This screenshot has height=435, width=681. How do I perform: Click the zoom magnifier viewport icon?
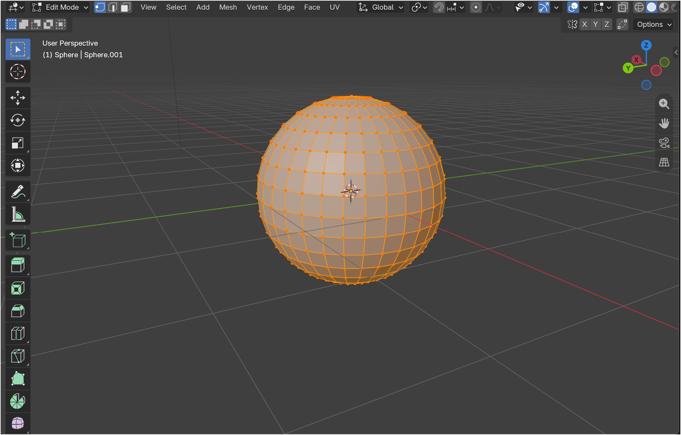tap(664, 104)
